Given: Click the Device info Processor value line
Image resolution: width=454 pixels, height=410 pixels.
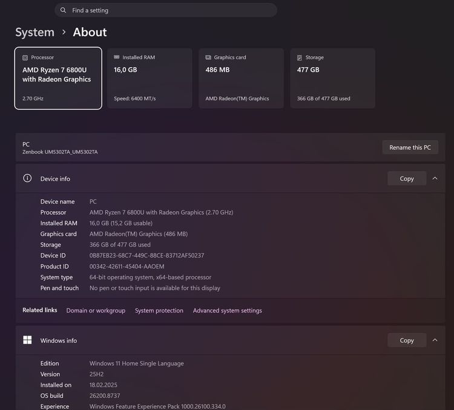Looking at the screenshot, I should 161,212.
